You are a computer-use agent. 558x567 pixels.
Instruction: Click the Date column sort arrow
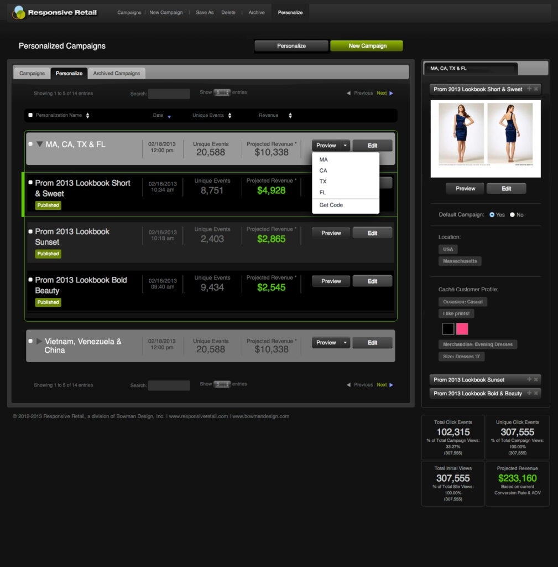tap(169, 116)
